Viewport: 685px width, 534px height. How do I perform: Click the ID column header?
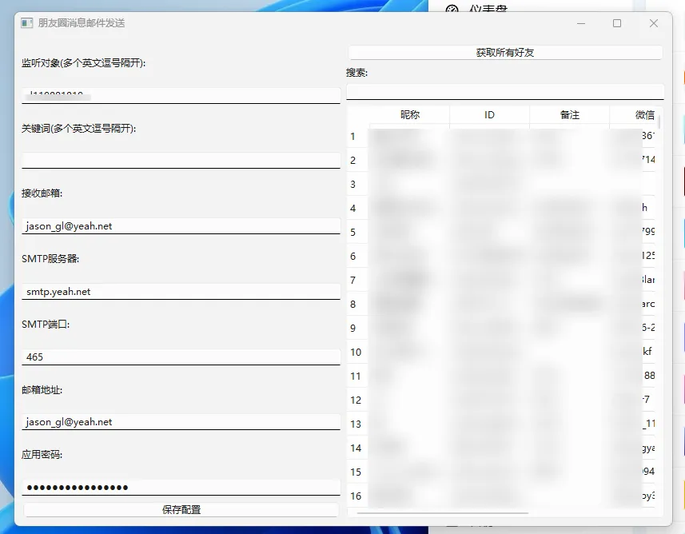(x=489, y=115)
